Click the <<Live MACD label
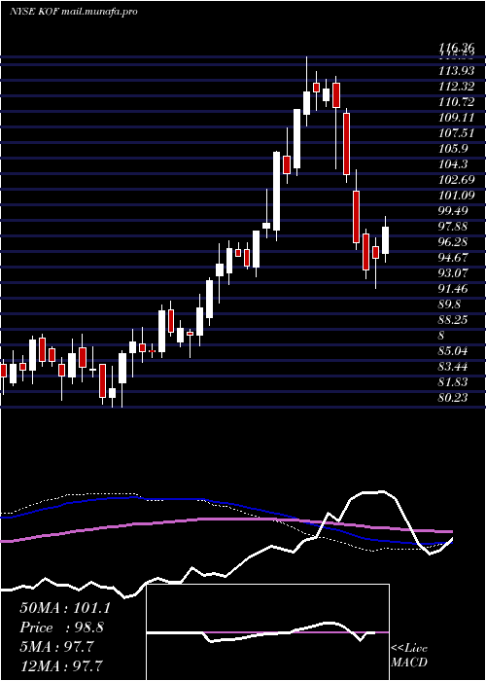 point(409,656)
